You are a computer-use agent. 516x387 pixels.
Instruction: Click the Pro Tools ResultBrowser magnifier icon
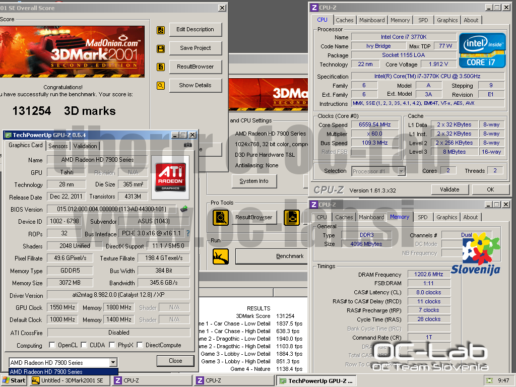click(221, 218)
